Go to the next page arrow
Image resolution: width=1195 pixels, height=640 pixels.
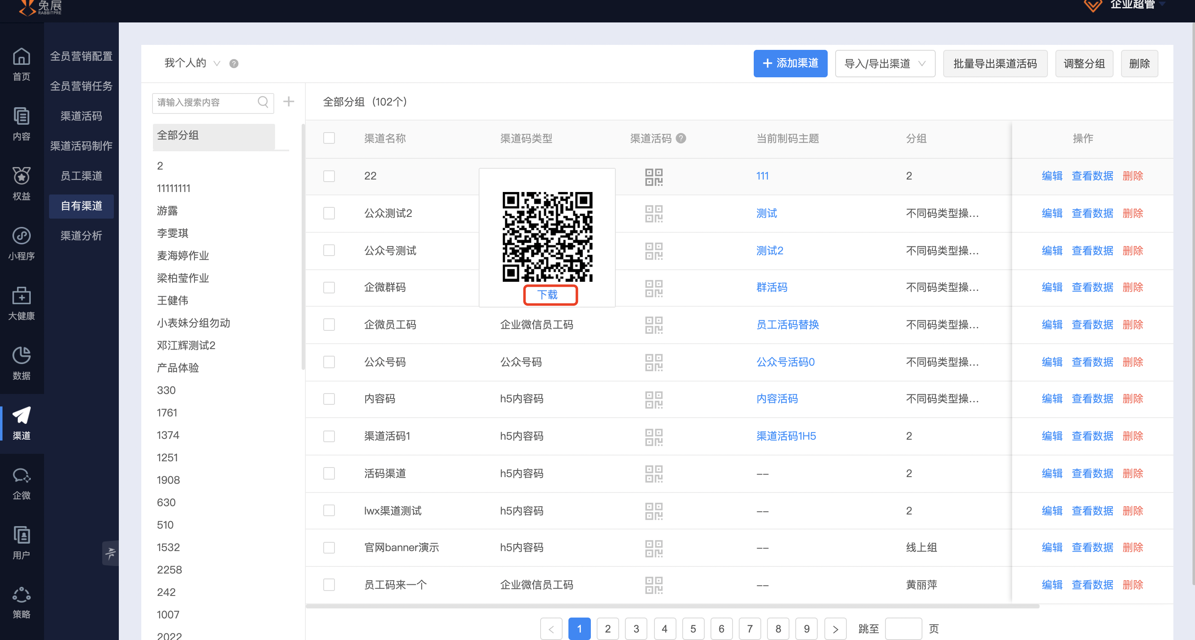pyautogui.click(x=836, y=629)
